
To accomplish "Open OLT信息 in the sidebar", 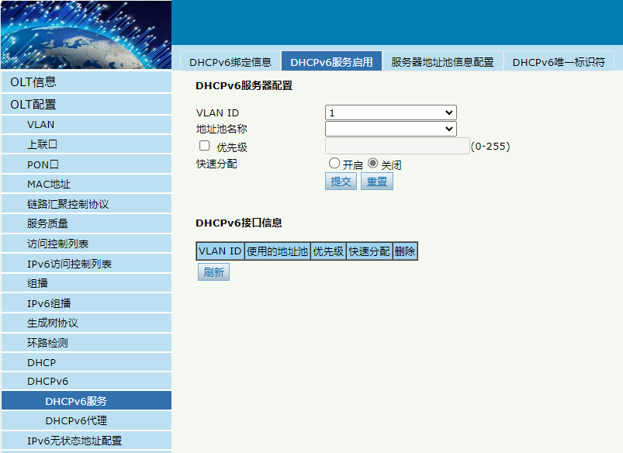I will coord(87,82).
